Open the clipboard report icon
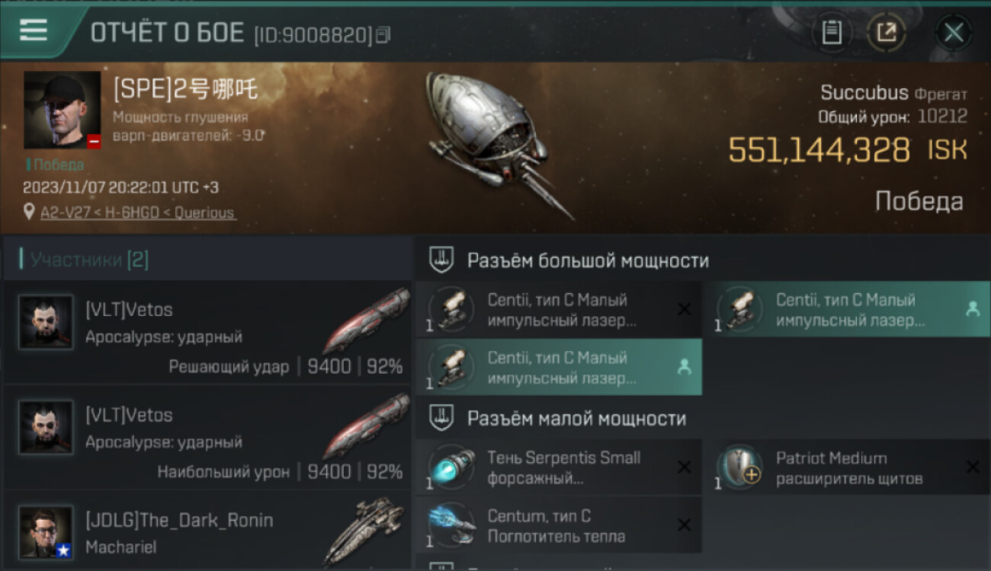The height and width of the screenshot is (571, 991). click(832, 32)
